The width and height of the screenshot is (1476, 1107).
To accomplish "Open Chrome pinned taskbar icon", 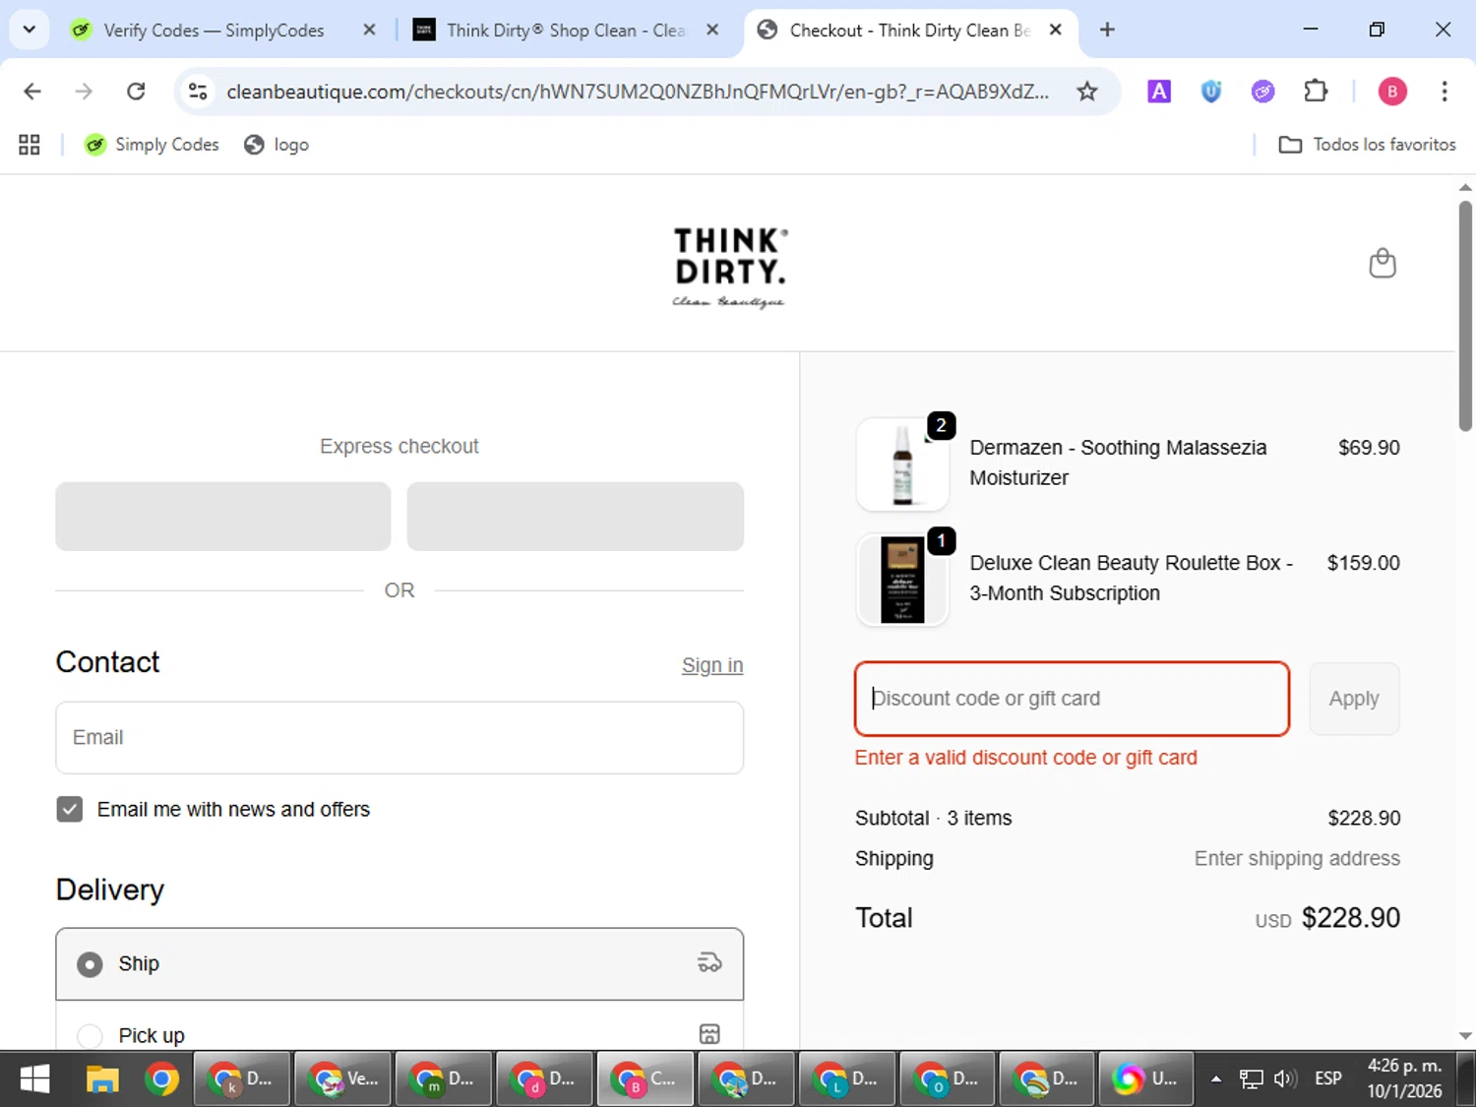I will [161, 1079].
